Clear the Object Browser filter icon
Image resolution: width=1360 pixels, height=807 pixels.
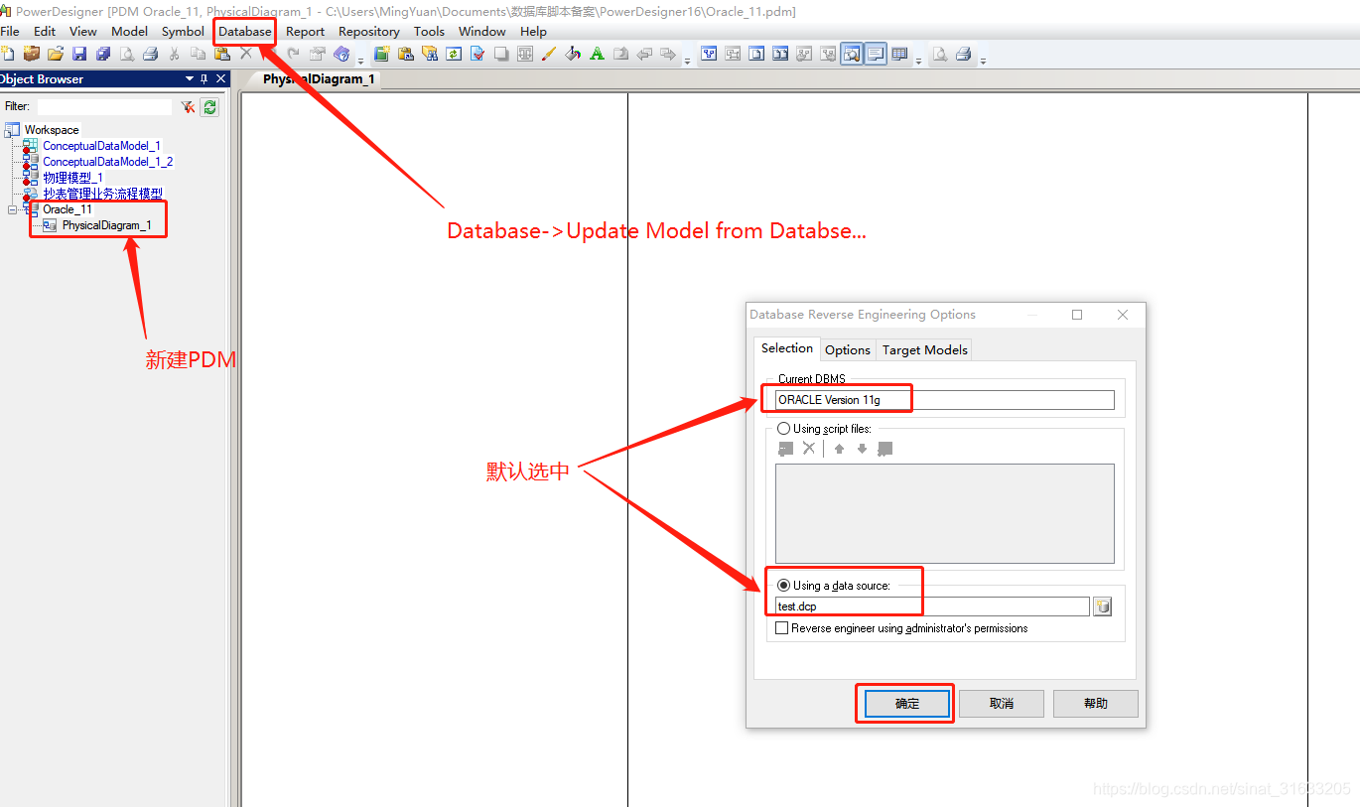pyautogui.click(x=188, y=107)
